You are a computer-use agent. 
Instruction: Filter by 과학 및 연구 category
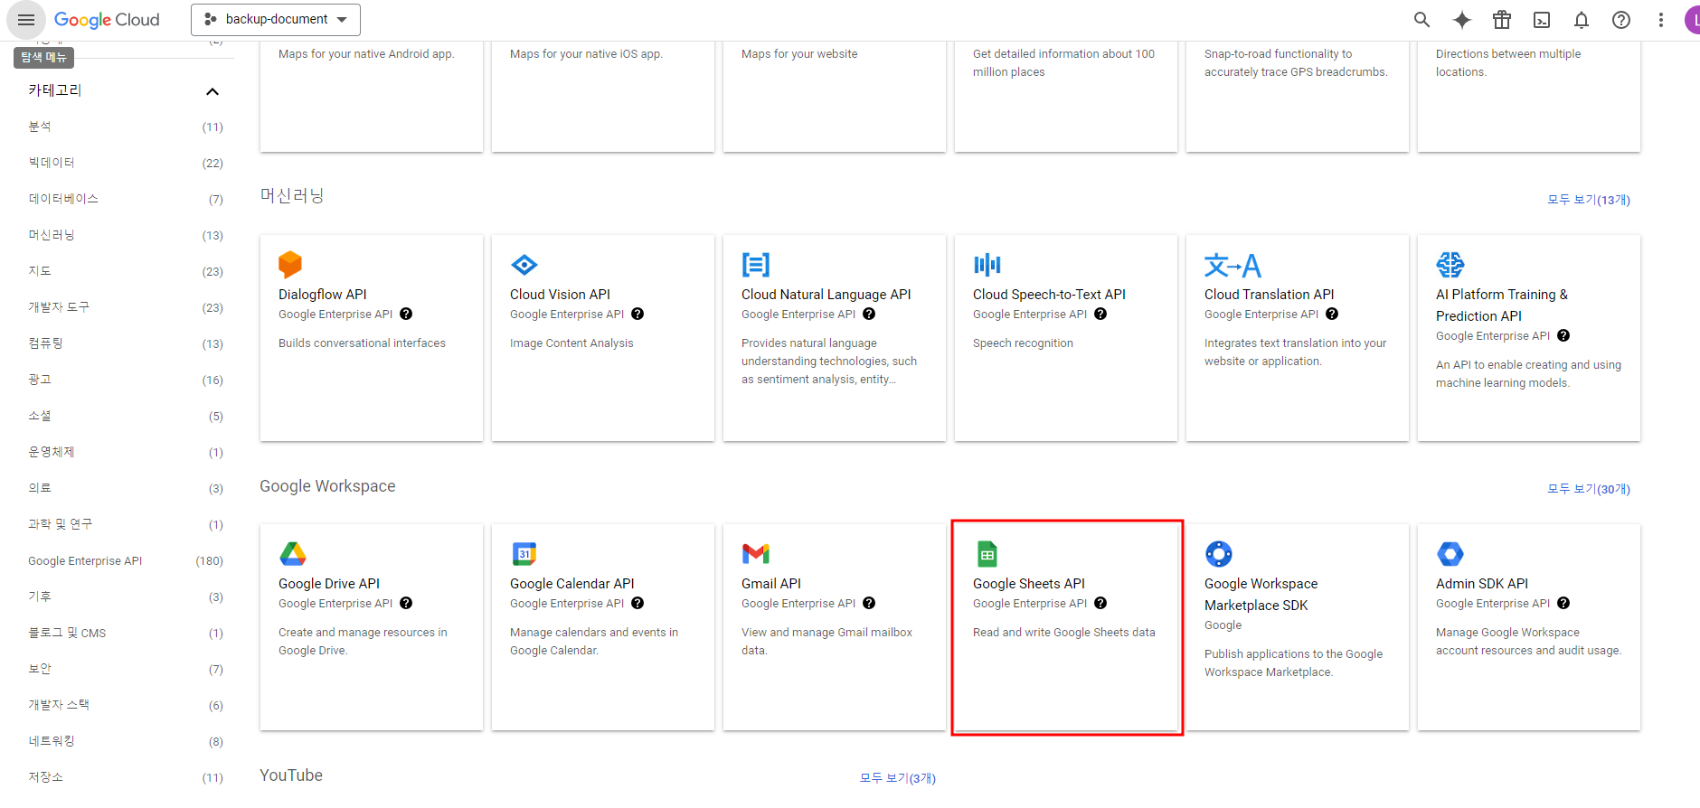pyautogui.click(x=126, y=524)
